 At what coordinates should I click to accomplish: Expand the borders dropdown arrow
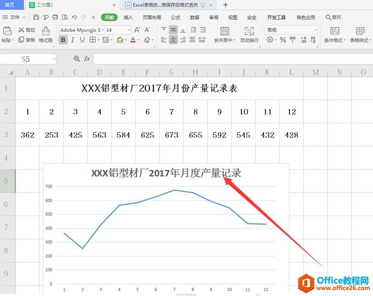click(x=98, y=40)
